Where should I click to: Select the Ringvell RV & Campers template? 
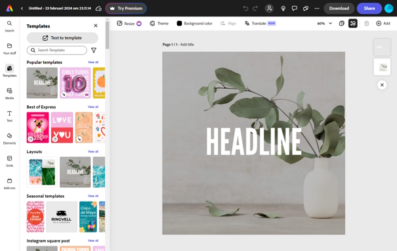pyautogui.click(x=62, y=217)
